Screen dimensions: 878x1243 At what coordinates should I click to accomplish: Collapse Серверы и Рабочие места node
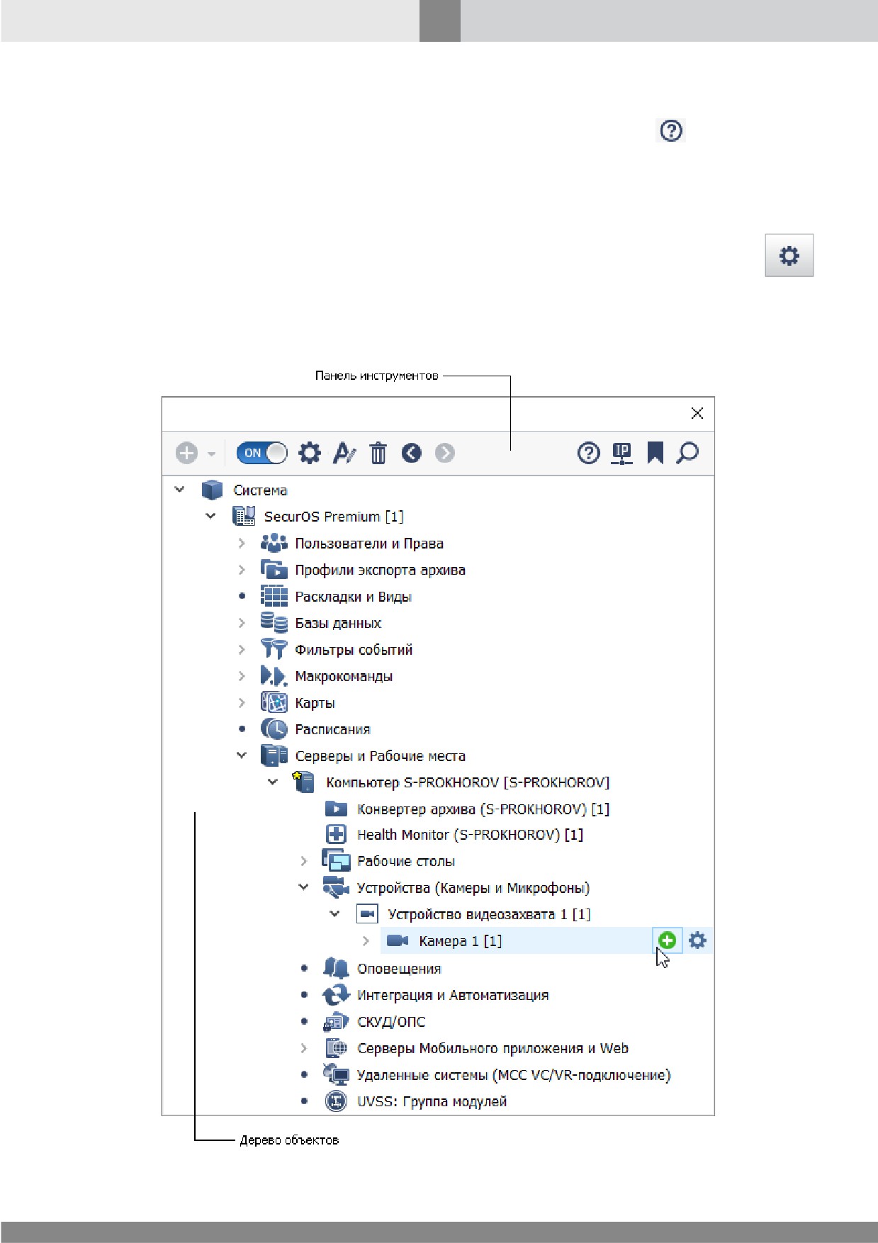point(242,755)
